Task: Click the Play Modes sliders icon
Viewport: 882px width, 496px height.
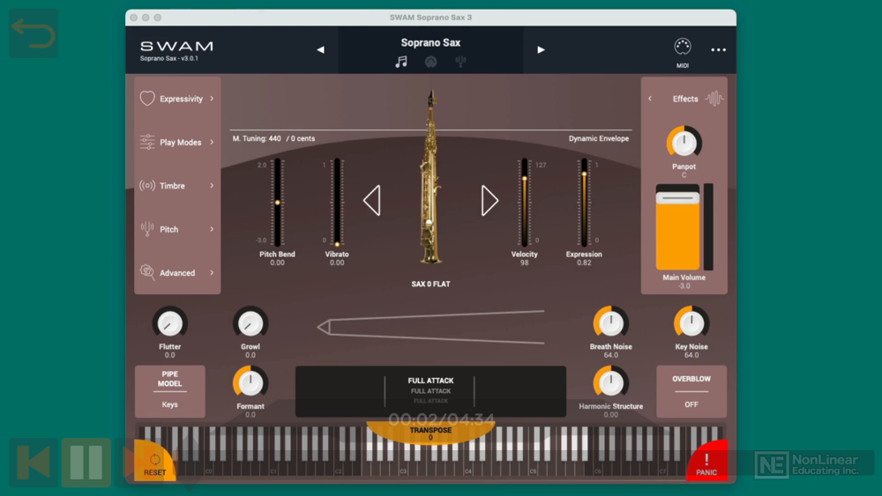Action: pyautogui.click(x=147, y=142)
